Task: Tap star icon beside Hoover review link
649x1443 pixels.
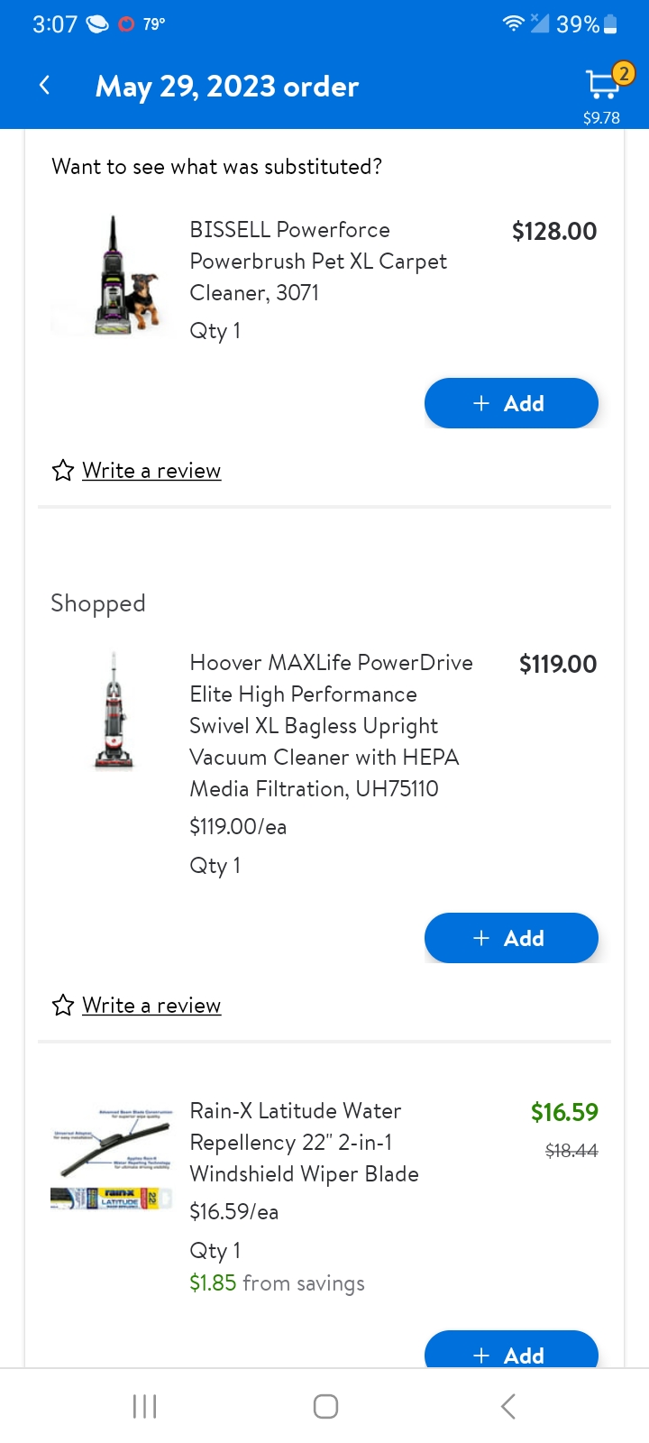Action: [x=62, y=1006]
